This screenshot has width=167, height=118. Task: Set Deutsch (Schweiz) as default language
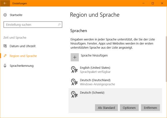click(x=107, y=108)
